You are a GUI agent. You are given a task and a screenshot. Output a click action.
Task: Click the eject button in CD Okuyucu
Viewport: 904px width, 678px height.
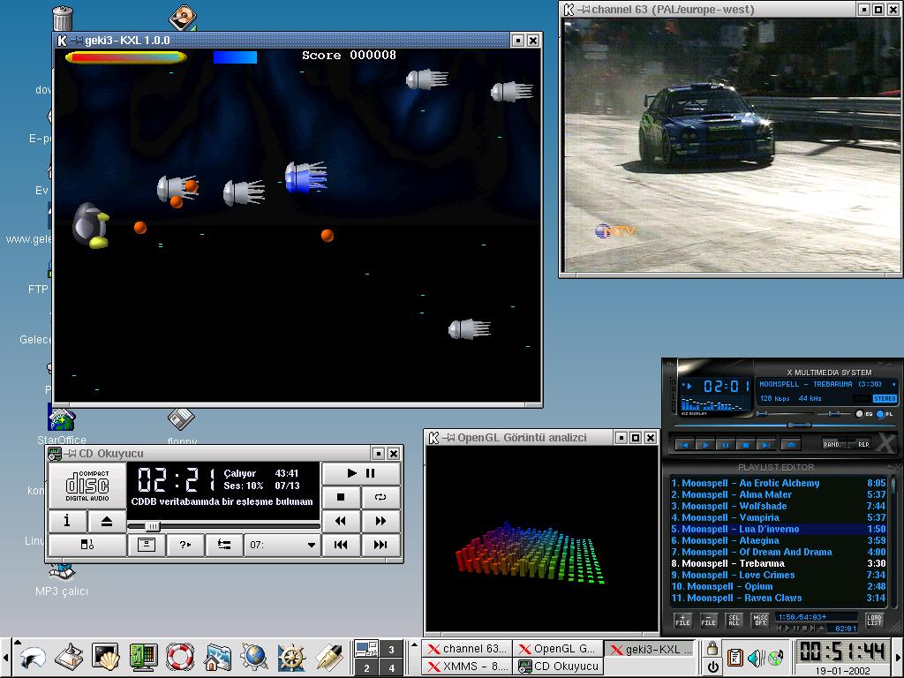point(107,522)
